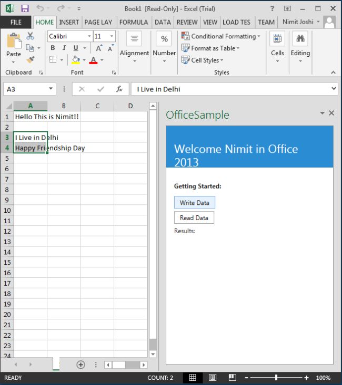
Task: Apply yellow fill color bucket
Action: point(76,60)
